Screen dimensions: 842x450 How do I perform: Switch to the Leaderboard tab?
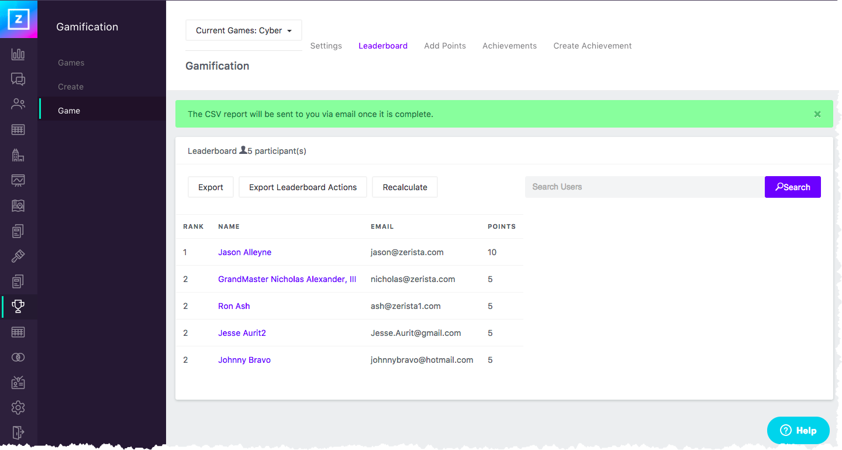[x=383, y=46]
